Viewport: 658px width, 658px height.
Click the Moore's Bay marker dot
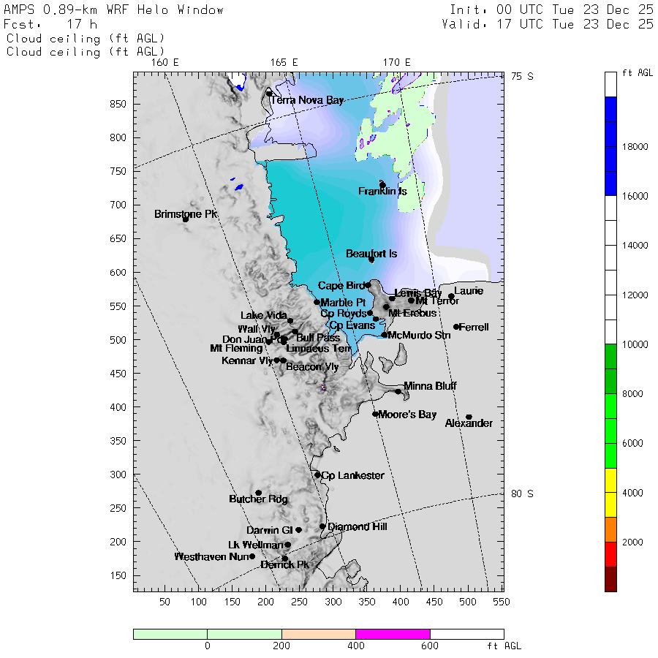point(375,415)
